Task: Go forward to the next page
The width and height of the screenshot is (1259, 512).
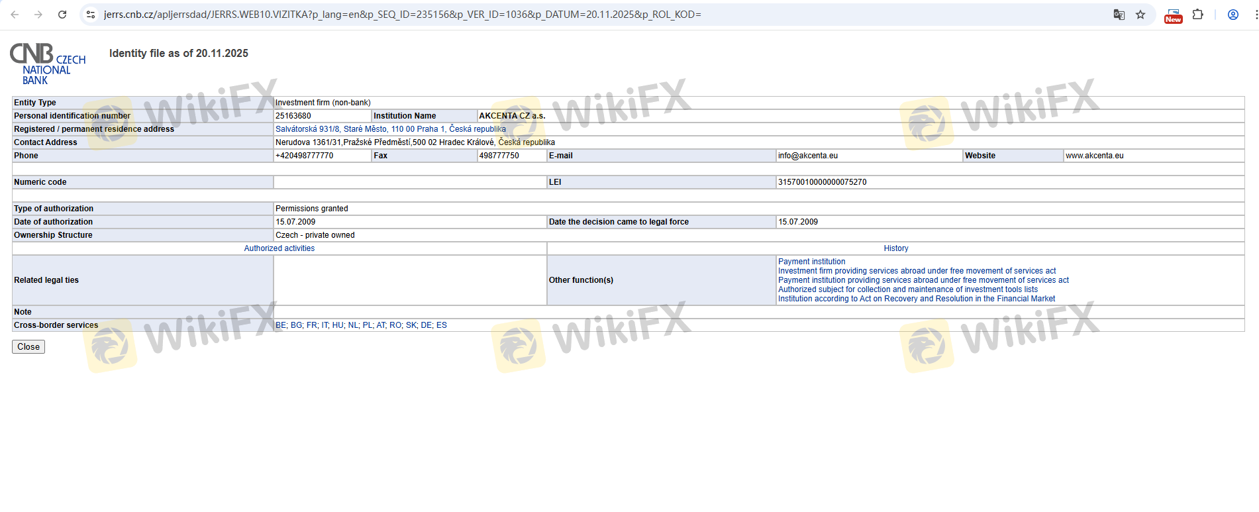Action: (x=38, y=15)
